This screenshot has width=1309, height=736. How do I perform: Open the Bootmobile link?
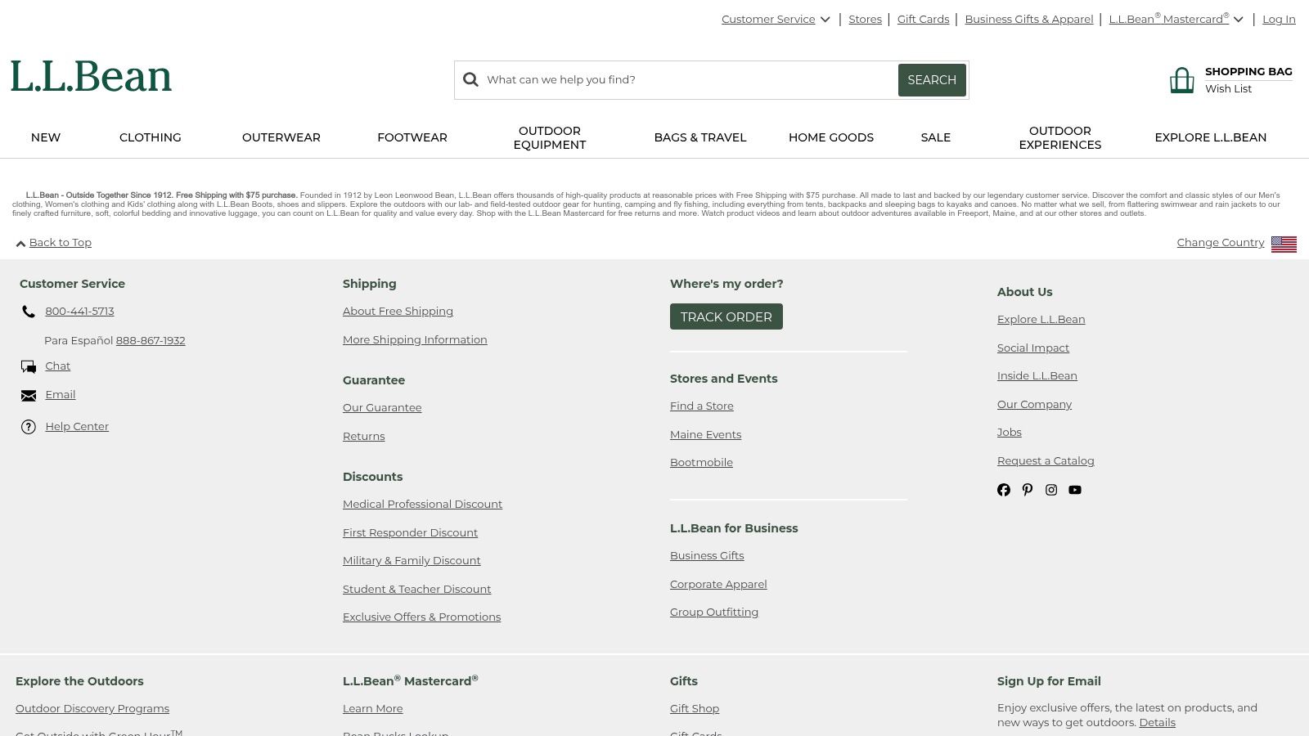[x=701, y=463]
